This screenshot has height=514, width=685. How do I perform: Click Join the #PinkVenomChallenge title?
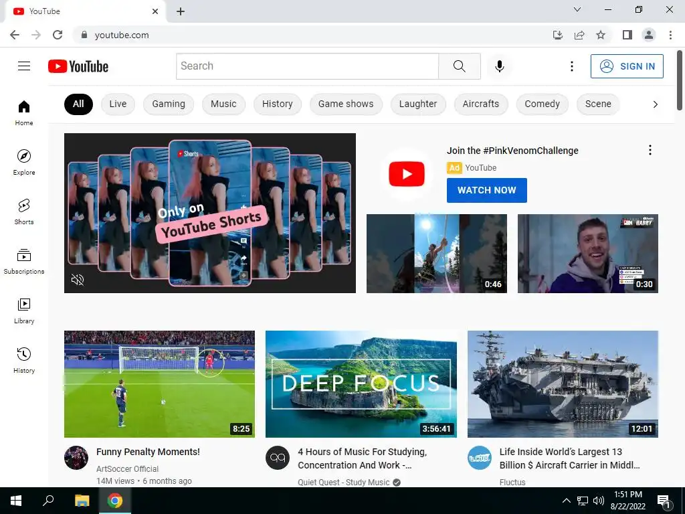512,151
